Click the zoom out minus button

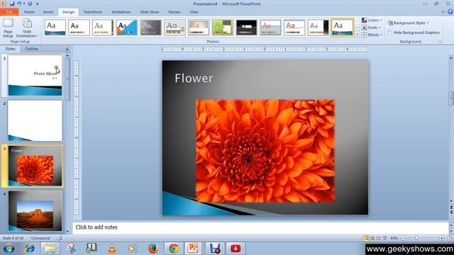[403, 238]
